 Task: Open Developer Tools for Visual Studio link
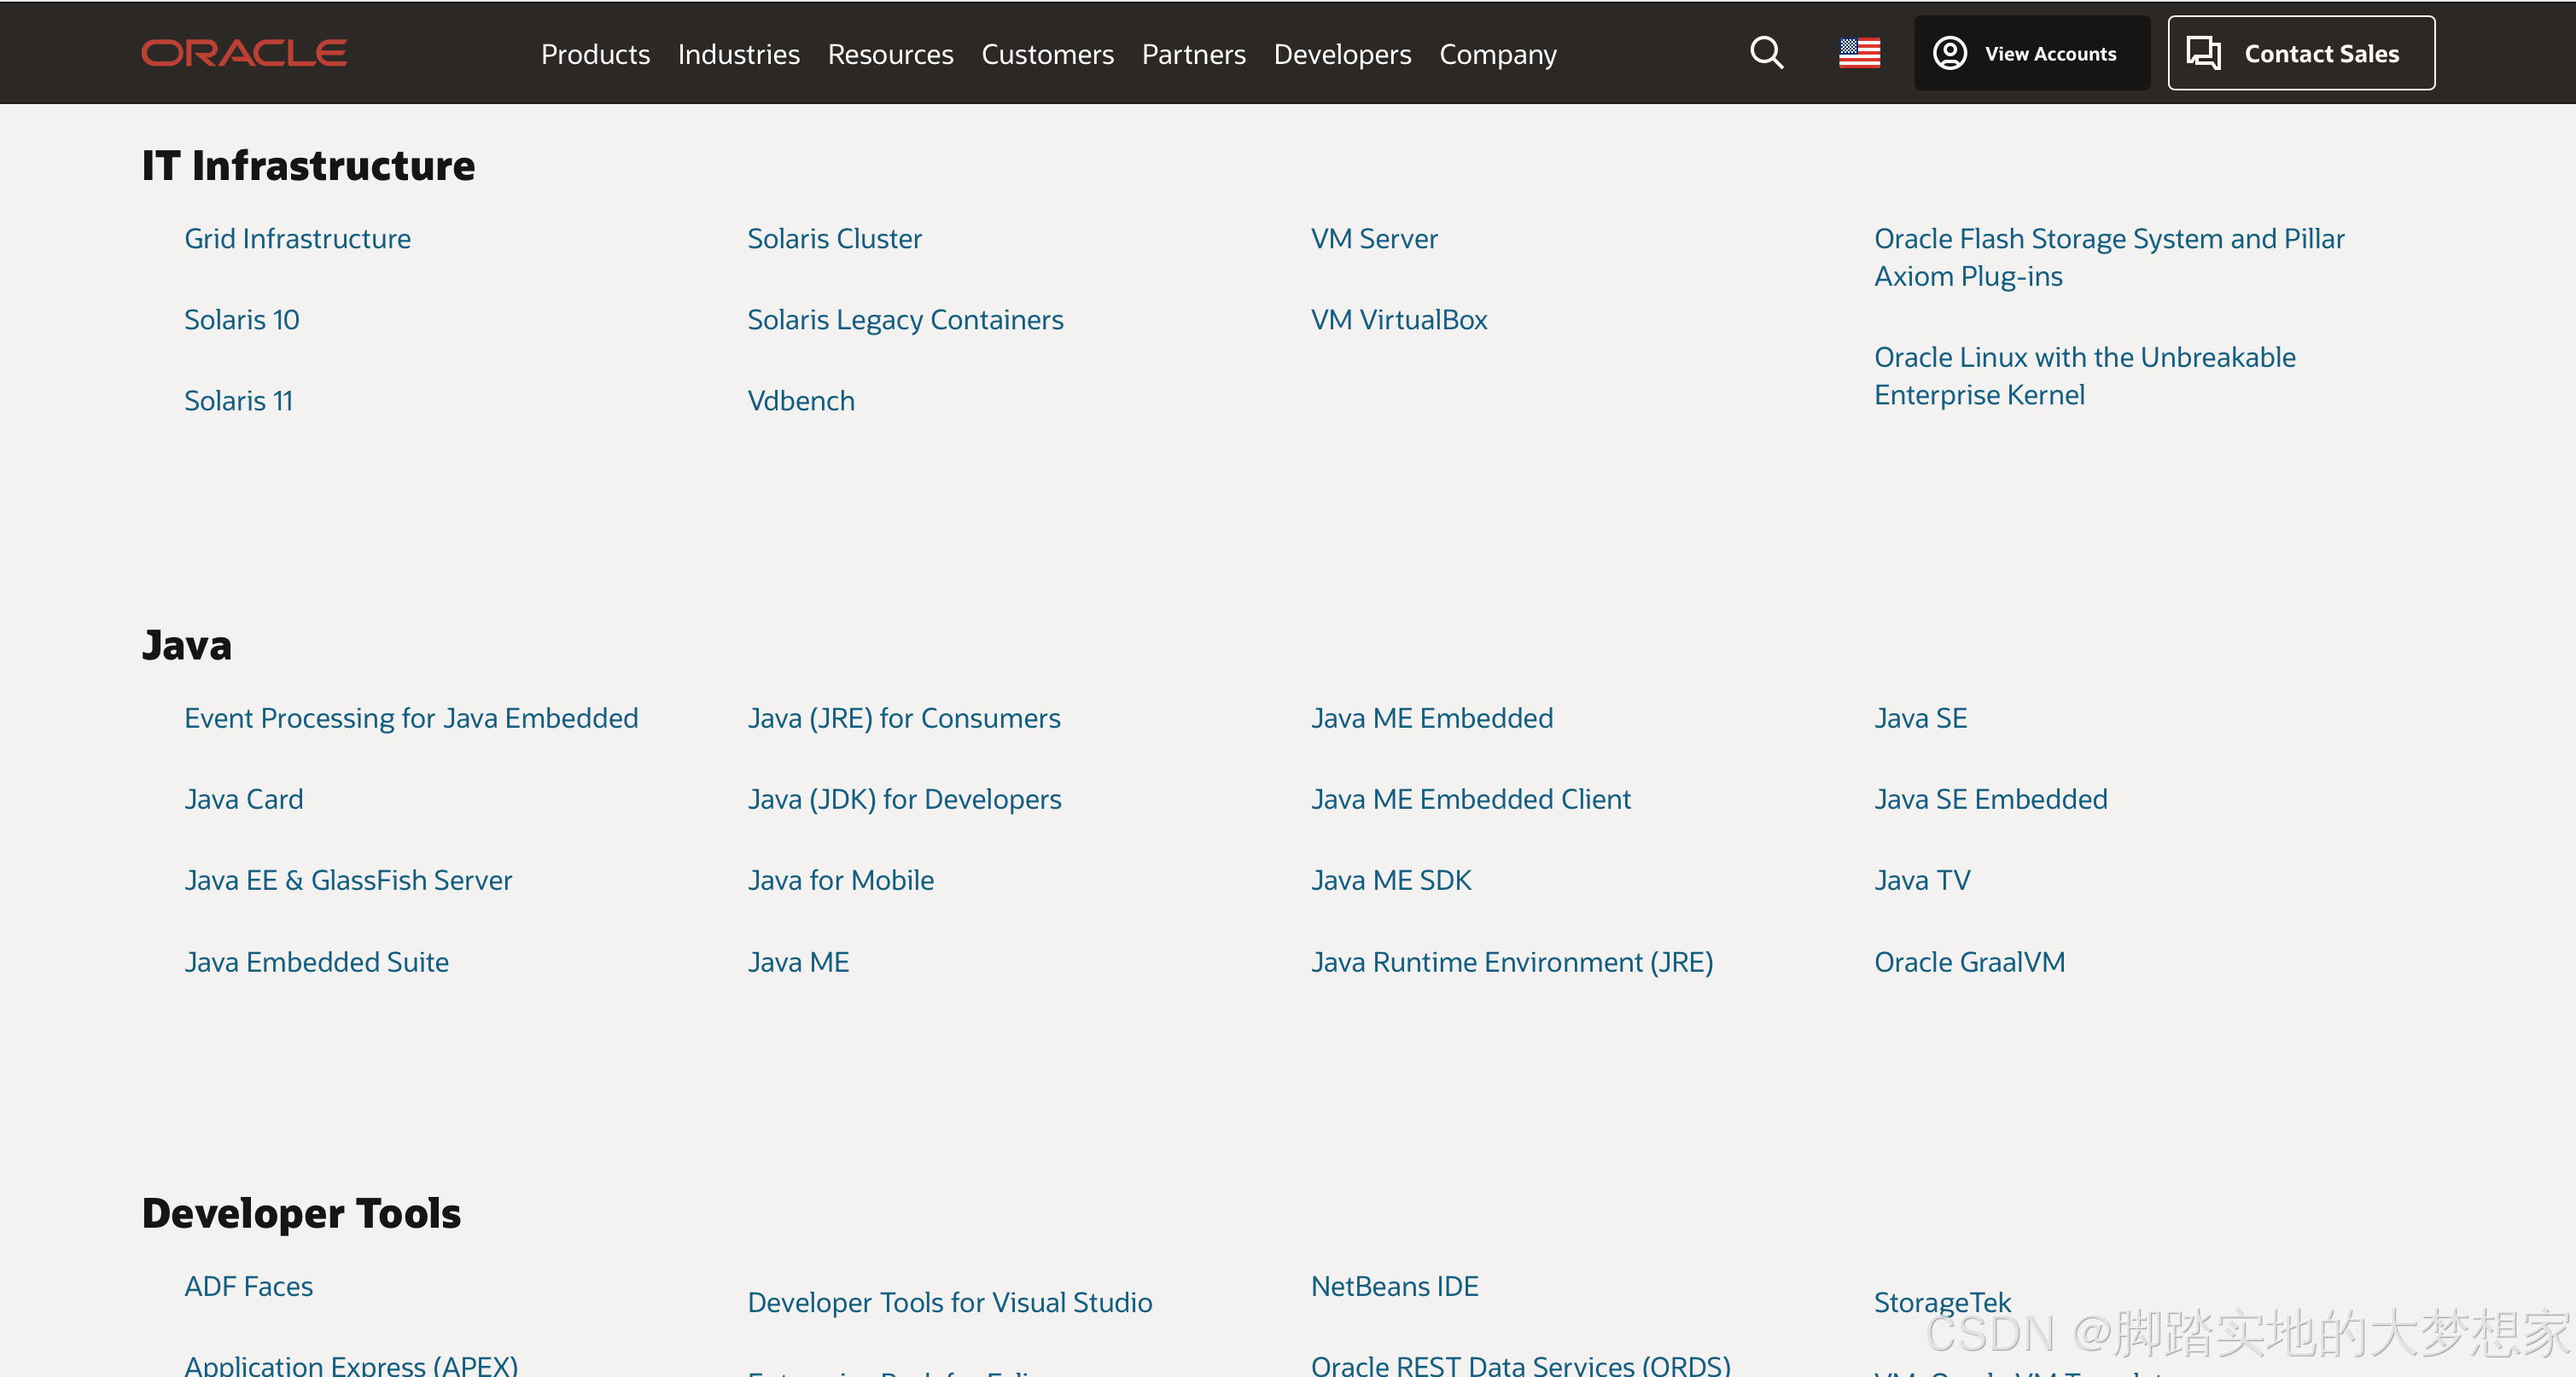949,1302
